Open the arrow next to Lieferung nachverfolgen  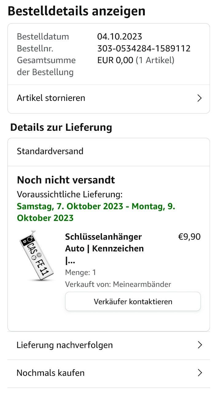[x=200, y=345]
